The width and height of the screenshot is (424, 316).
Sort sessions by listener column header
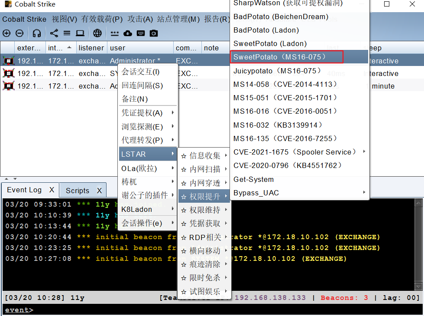point(91,48)
